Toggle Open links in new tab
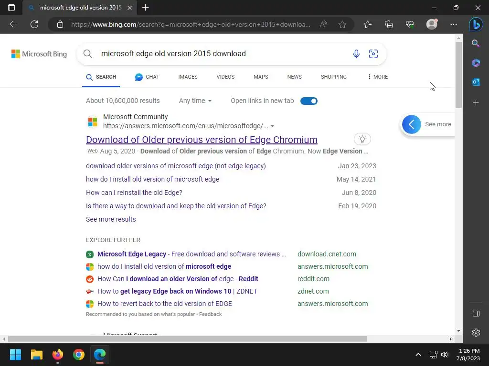This screenshot has height=366, width=489. click(x=309, y=101)
